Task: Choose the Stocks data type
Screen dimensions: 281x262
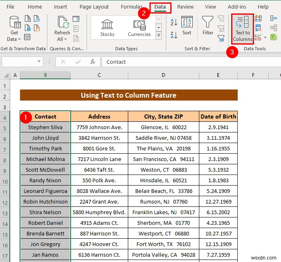Action: (107, 28)
